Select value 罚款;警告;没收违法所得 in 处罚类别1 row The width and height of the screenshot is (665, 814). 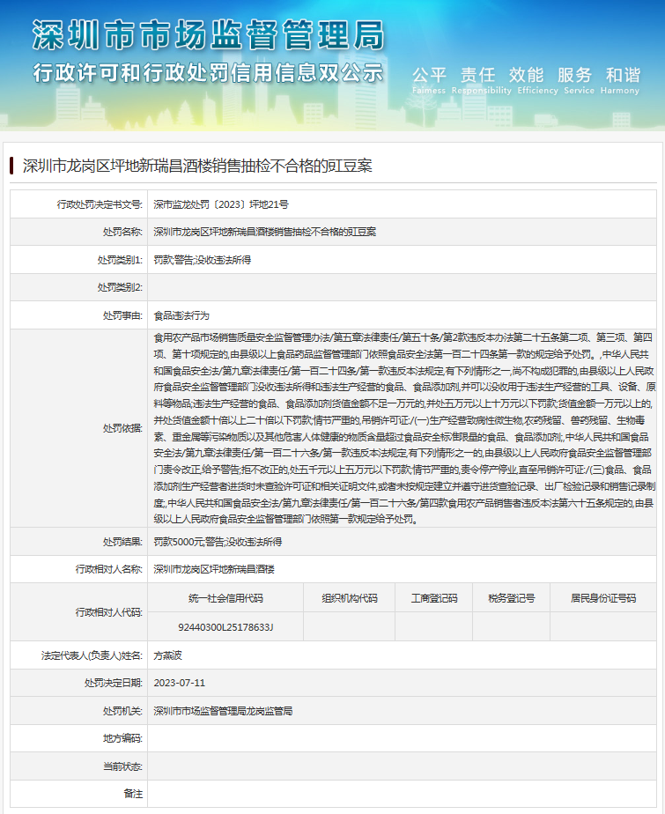(x=203, y=260)
